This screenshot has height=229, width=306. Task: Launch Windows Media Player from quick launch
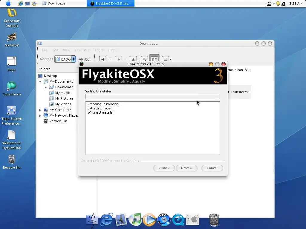point(34,3)
